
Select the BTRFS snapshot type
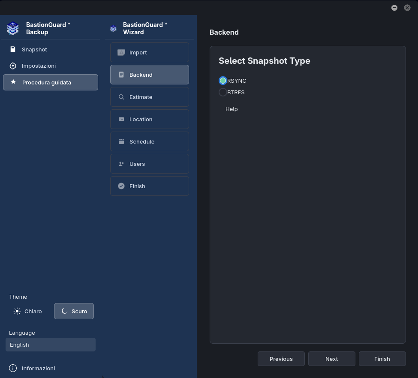[223, 92]
